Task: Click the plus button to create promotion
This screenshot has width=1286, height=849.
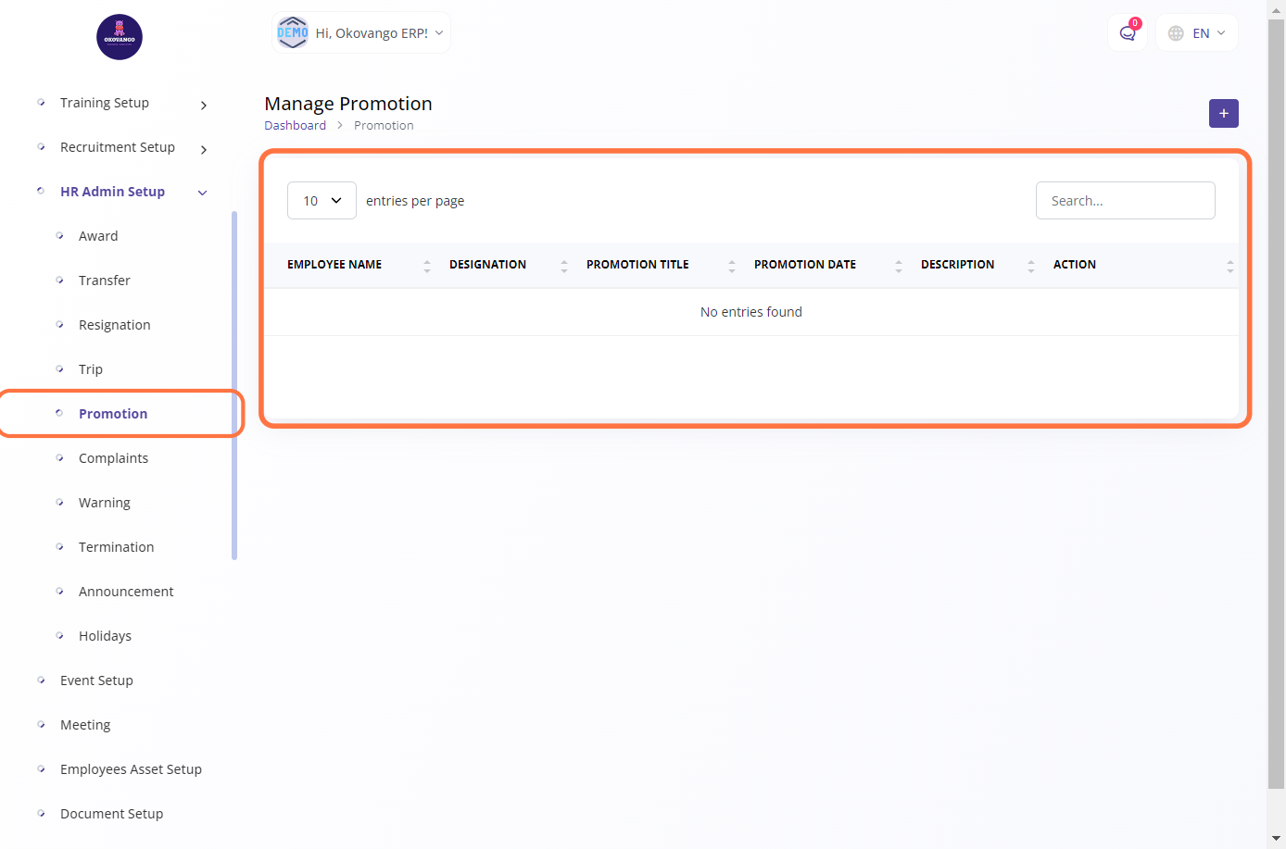Action: (1223, 113)
